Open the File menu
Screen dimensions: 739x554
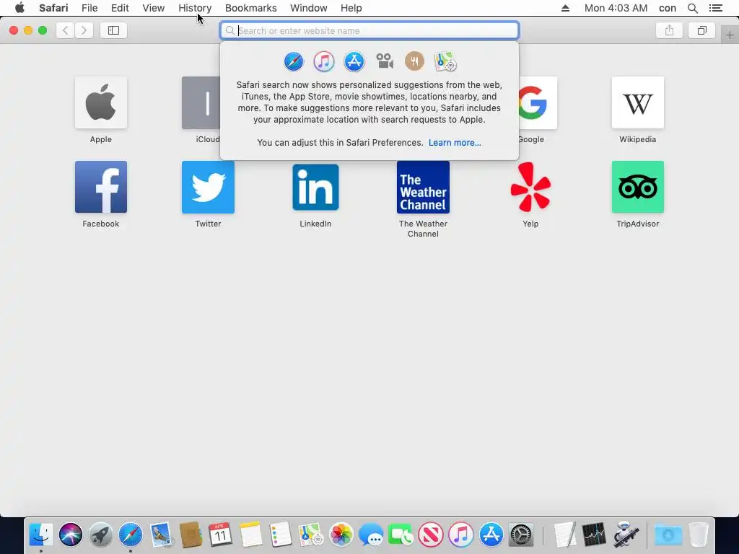click(x=89, y=8)
